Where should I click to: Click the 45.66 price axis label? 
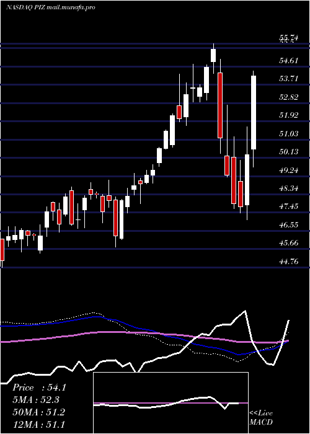click(289, 243)
